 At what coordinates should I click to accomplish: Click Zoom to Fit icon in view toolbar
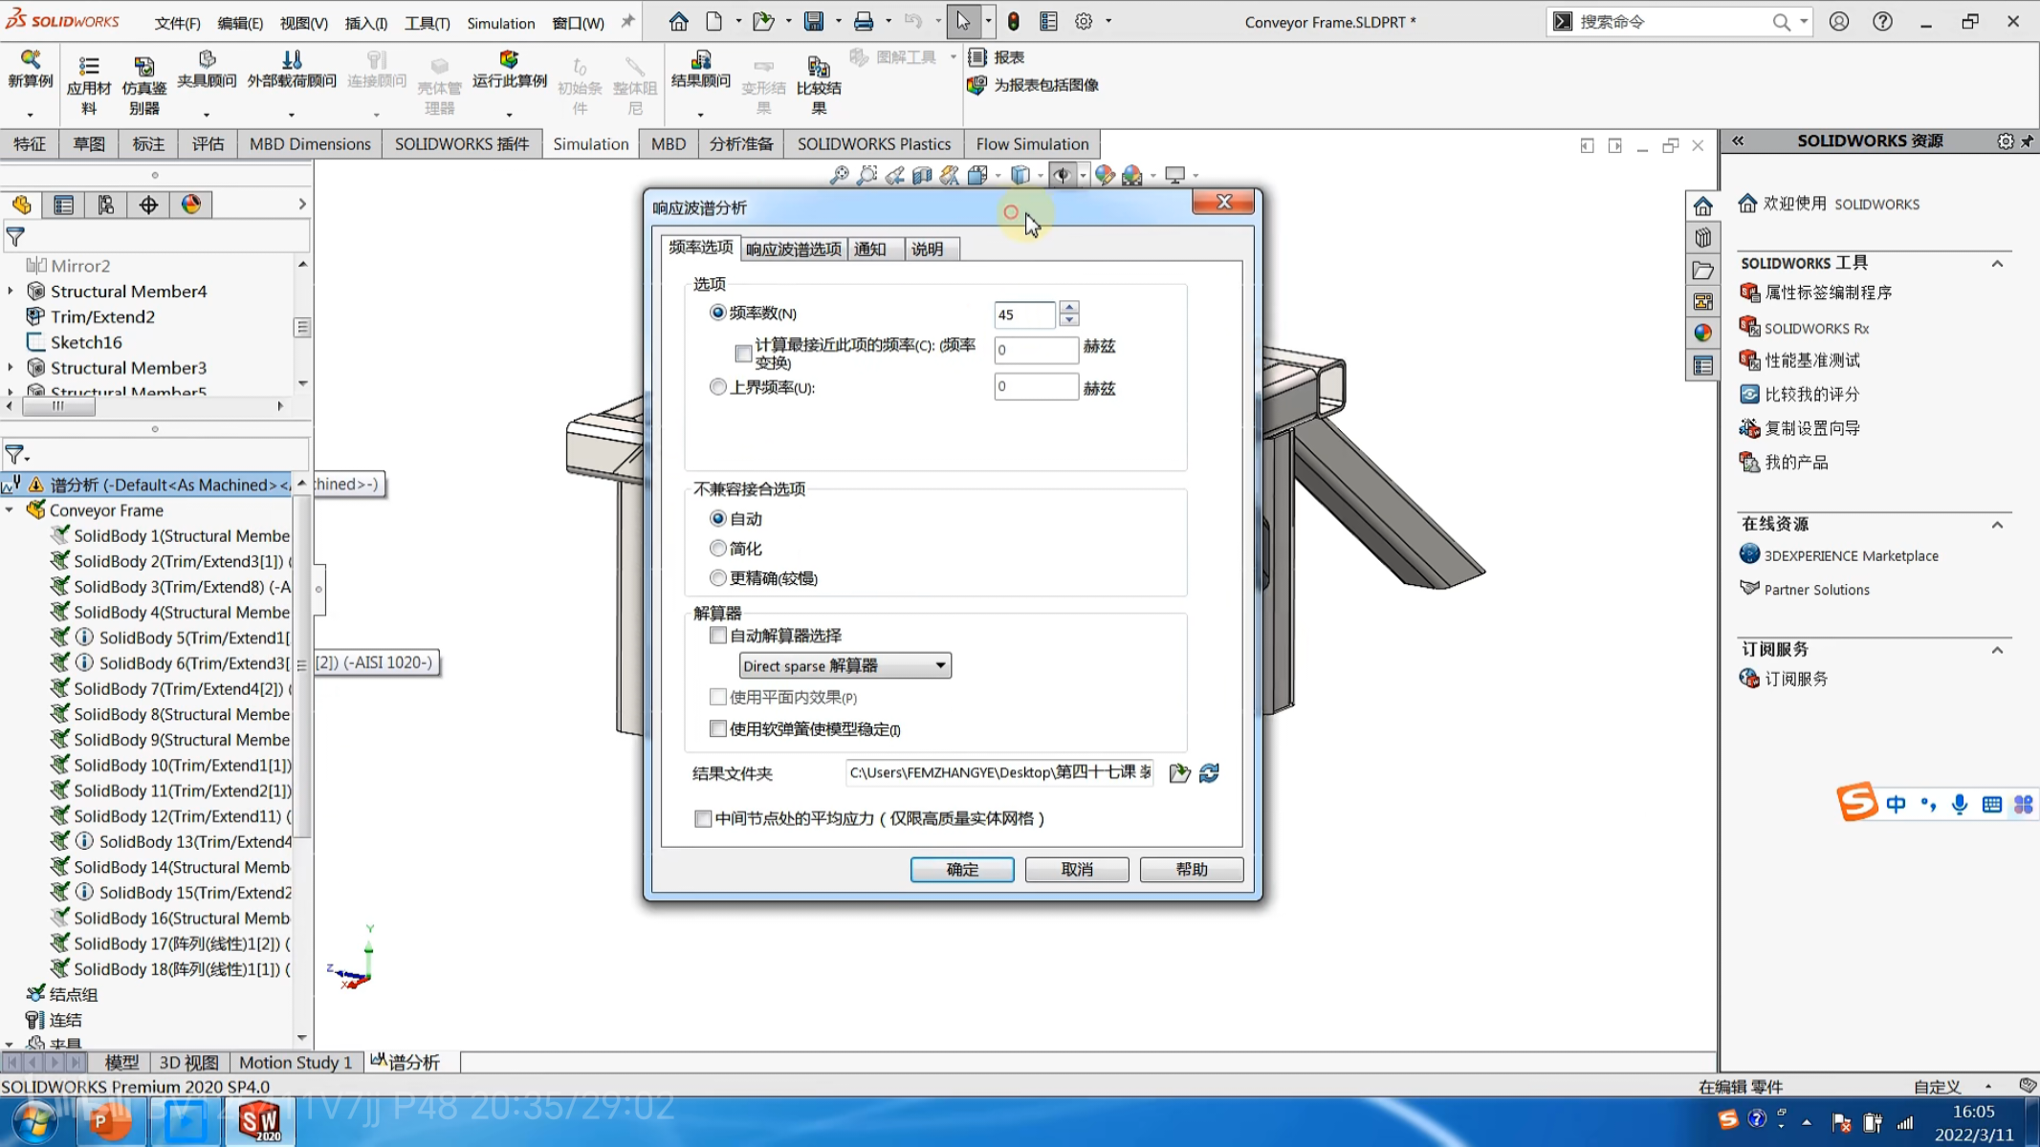pos(839,175)
